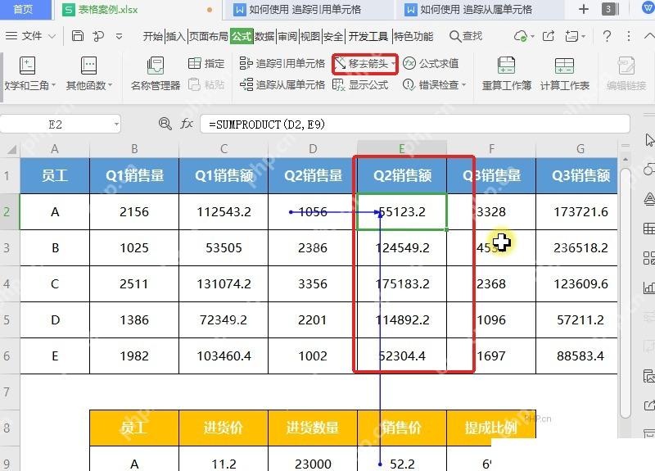Open the 安全 ribbon tab
The width and height of the screenshot is (655, 471).
point(333,37)
